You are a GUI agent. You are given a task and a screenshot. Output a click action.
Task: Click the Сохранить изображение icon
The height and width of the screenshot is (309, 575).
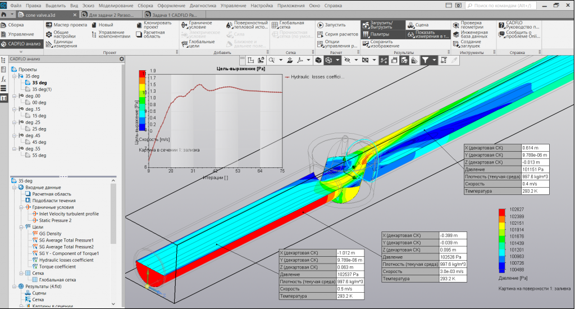(366, 44)
